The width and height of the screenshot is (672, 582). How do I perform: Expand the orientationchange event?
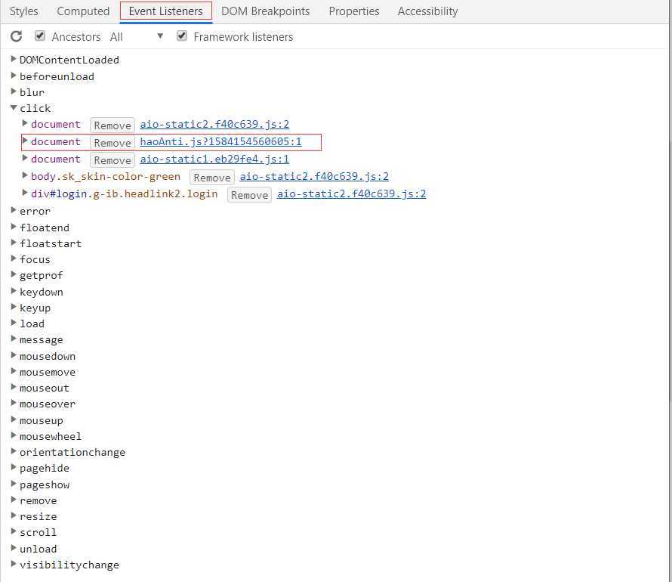14,452
